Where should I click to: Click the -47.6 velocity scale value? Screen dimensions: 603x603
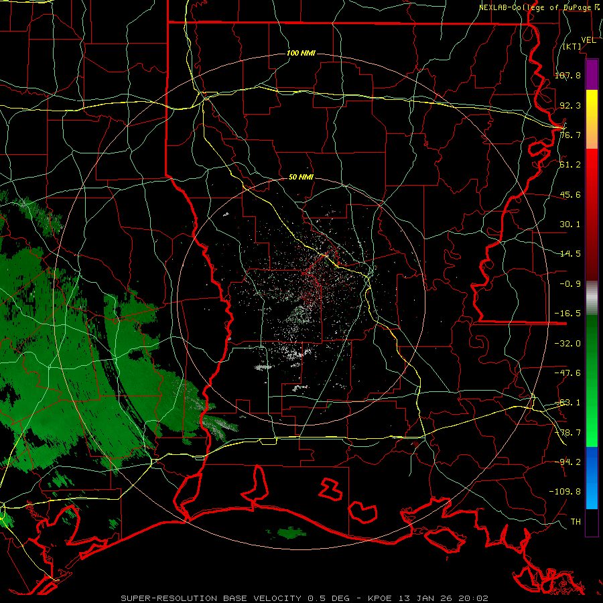(x=567, y=373)
